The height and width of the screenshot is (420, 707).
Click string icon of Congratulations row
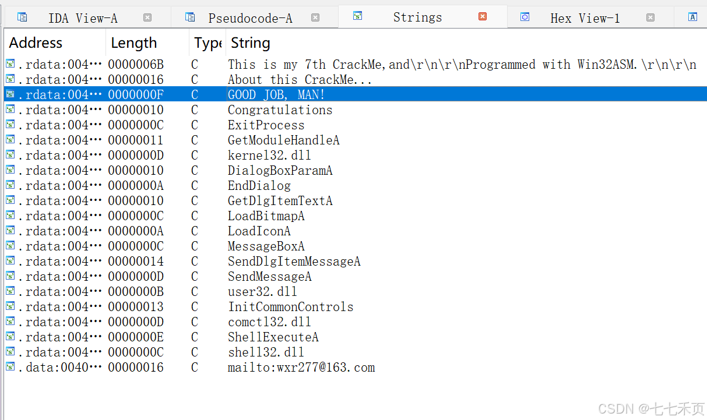point(10,109)
